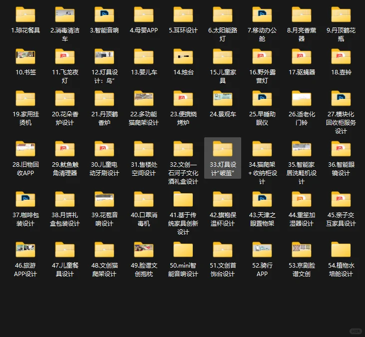Click the 24.景观车 folder icon
The width and height of the screenshot is (365, 337).
coord(223,98)
